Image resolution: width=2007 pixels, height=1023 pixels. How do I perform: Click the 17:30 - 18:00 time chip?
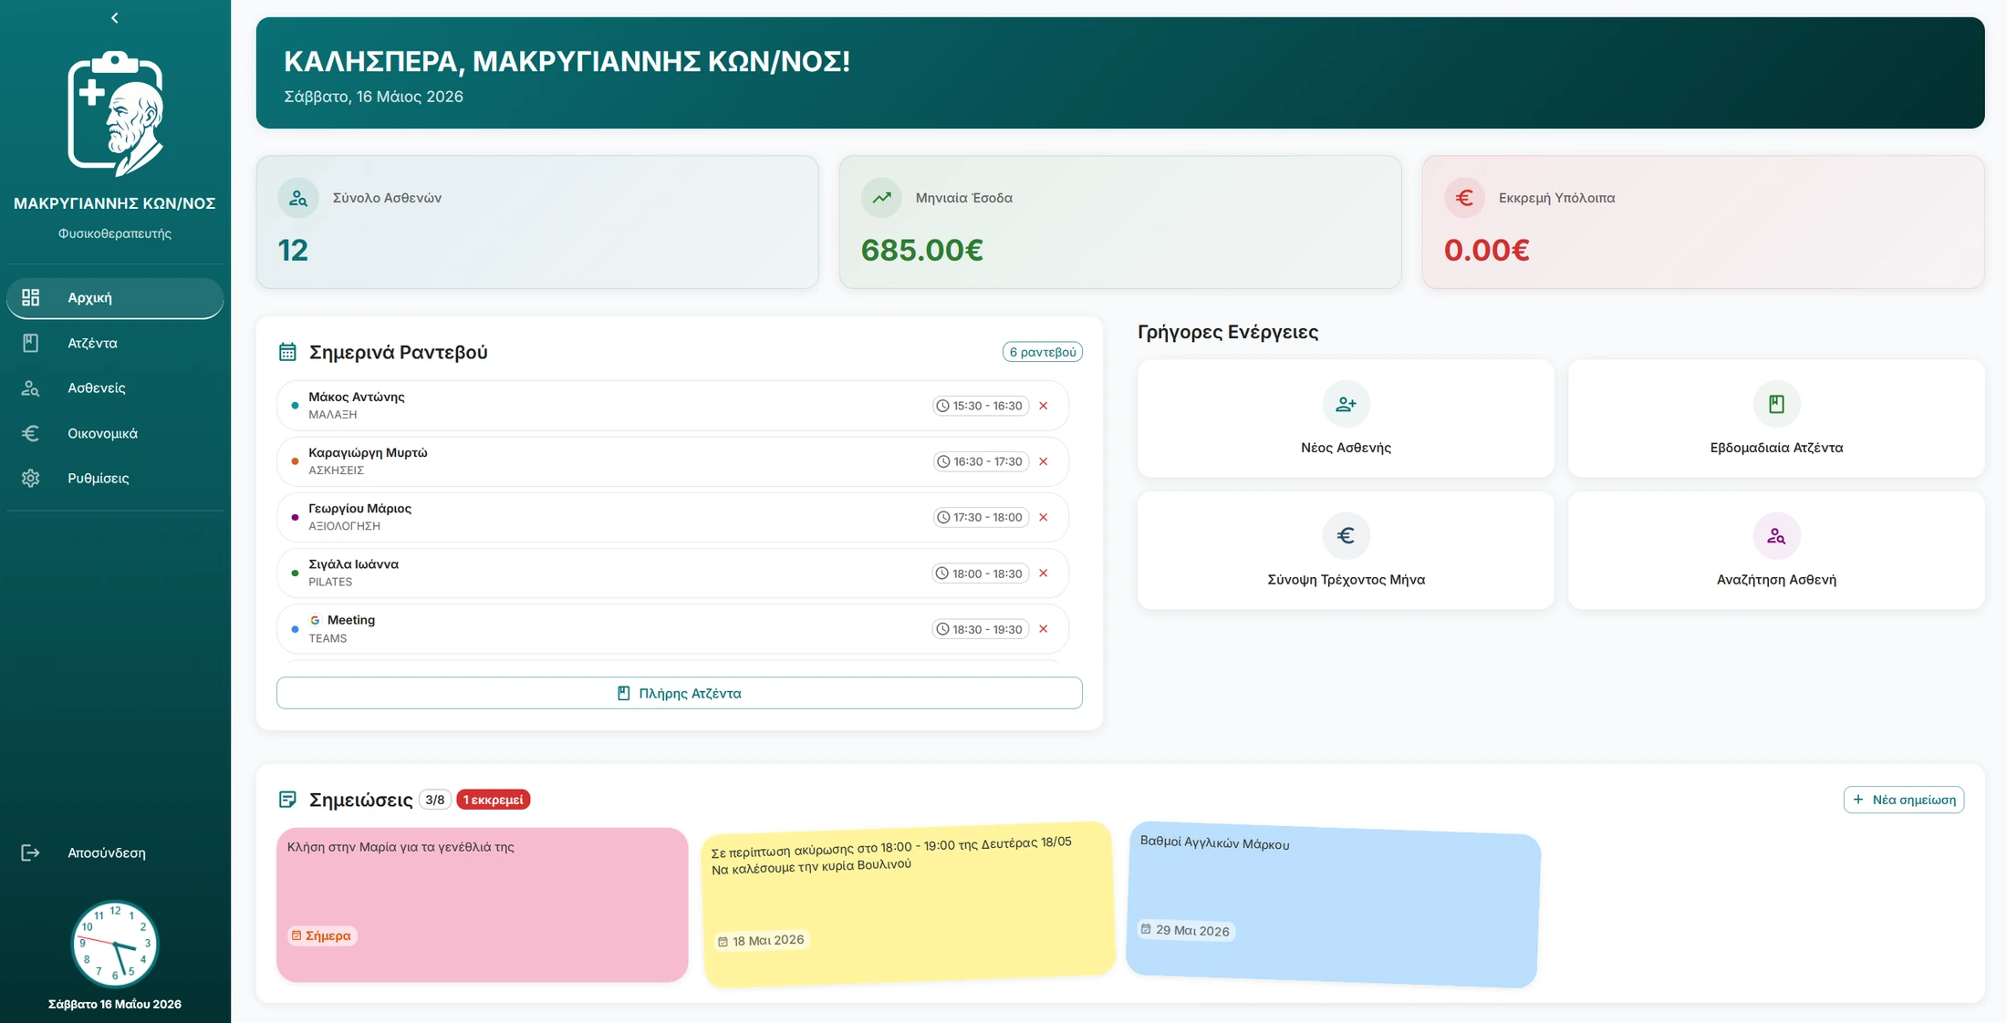coord(980,517)
